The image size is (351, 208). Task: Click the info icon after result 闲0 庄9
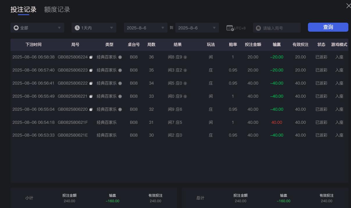tap(185, 96)
